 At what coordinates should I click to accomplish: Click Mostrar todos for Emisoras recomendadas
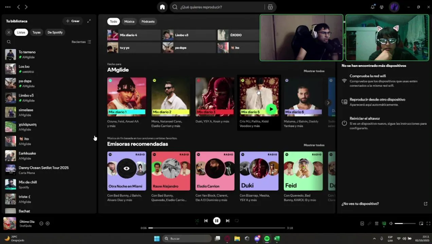click(x=314, y=145)
